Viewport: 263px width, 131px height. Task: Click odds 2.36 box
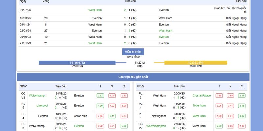(x=242, y=96)
